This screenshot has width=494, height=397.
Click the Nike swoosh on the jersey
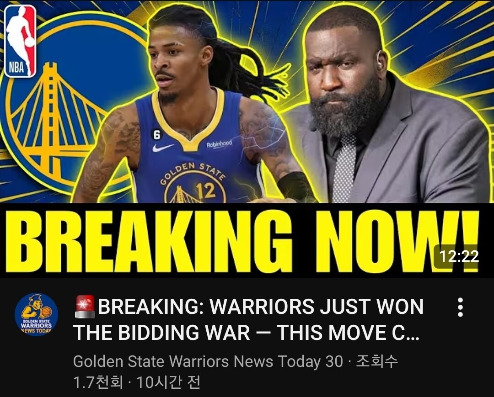click(163, 147)
